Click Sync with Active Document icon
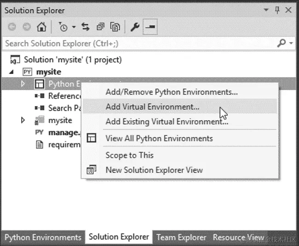This screenshot has width=299, height=246. [x=86, y=27]
